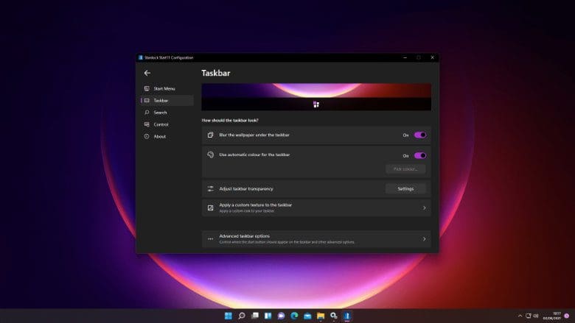Open File Explorer from the taskbar
This screenshot has height=323, width=575.
tap(321, 316)
